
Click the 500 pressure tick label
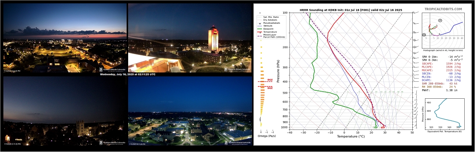[x=285, y=93]
